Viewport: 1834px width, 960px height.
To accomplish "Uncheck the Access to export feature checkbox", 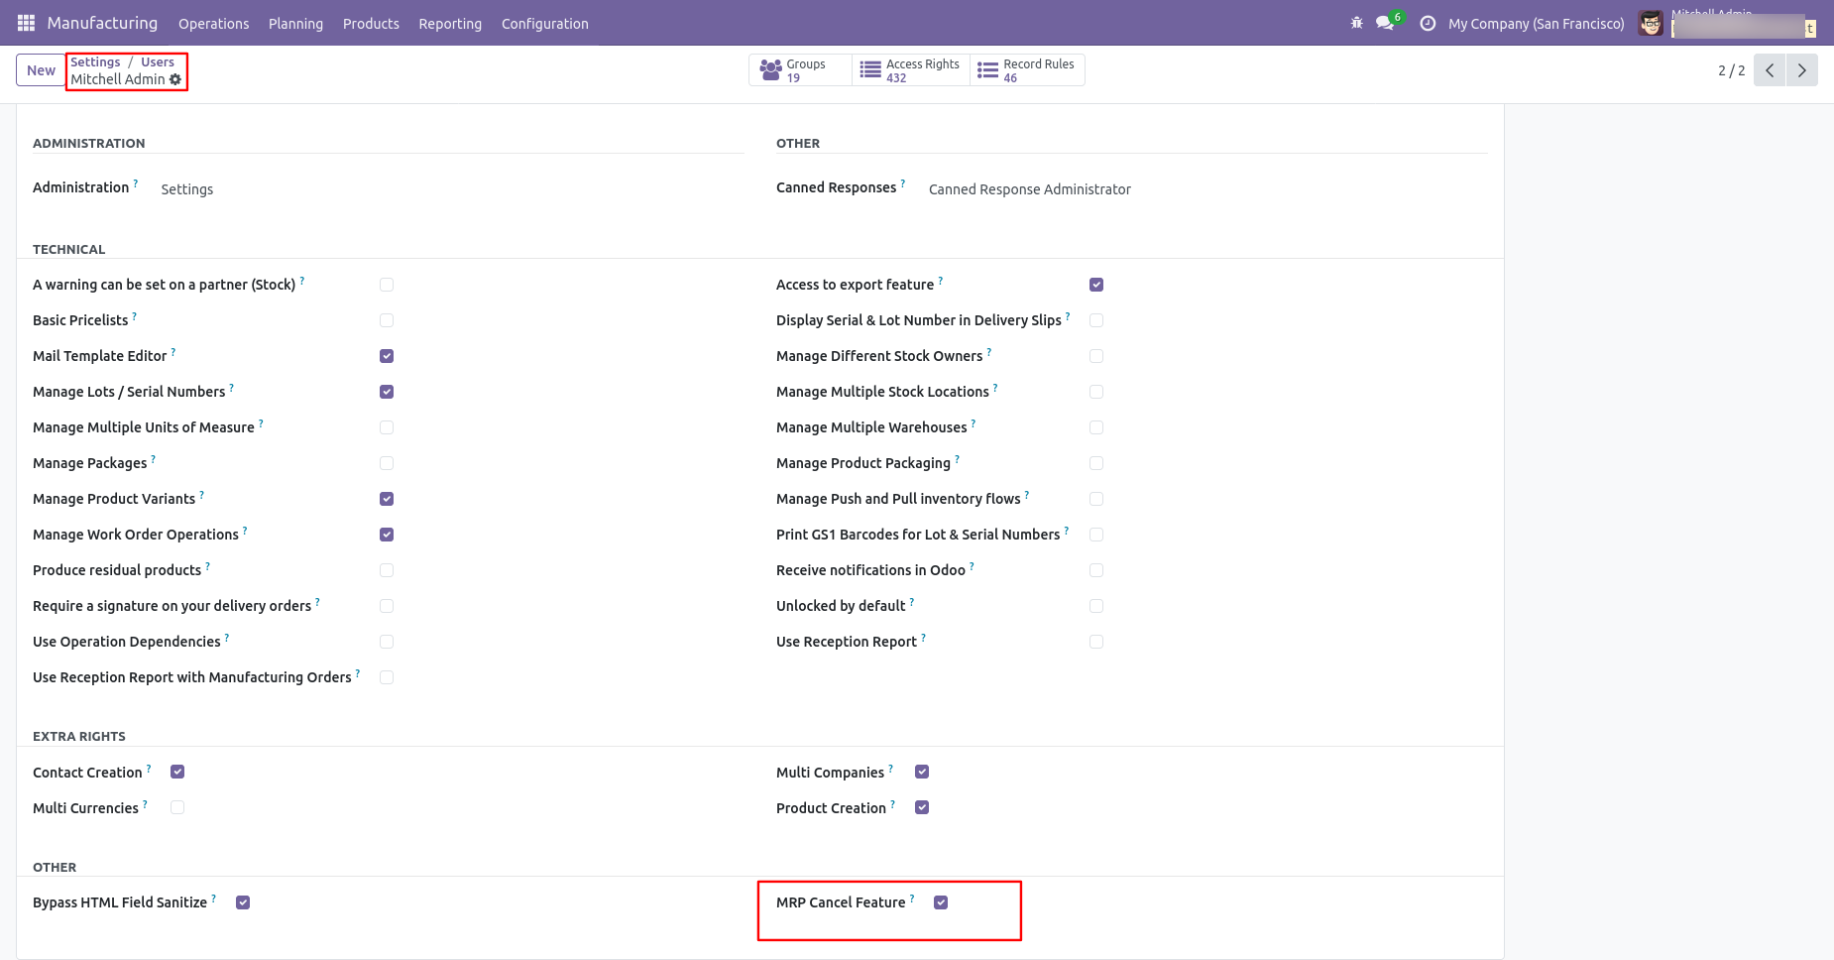I will pyautogui.click(x=1096, y=285).
